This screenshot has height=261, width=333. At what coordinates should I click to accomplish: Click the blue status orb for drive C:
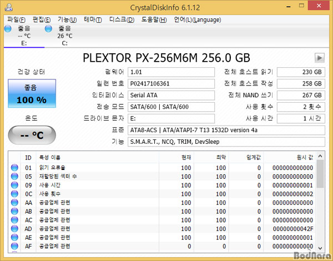(x=48, y=28)
